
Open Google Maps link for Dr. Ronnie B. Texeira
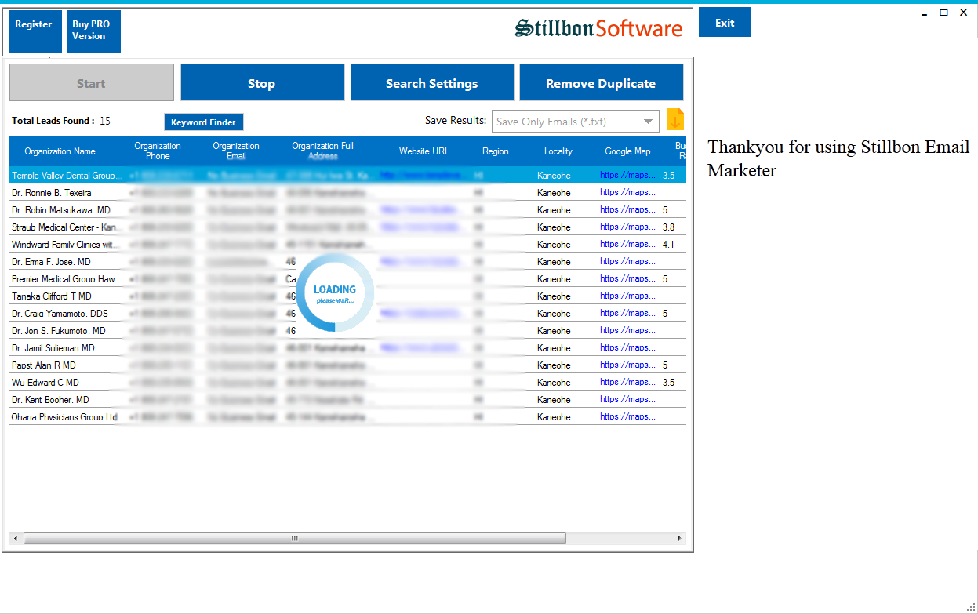click(x=628, y=192)
